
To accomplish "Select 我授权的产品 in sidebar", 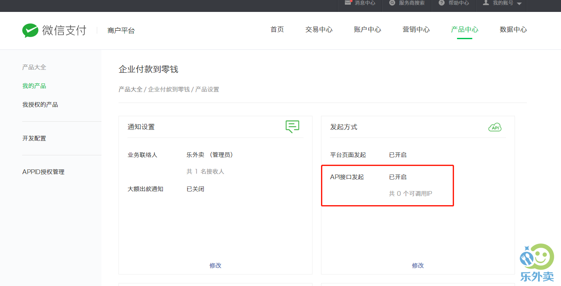I will [40, 105].
